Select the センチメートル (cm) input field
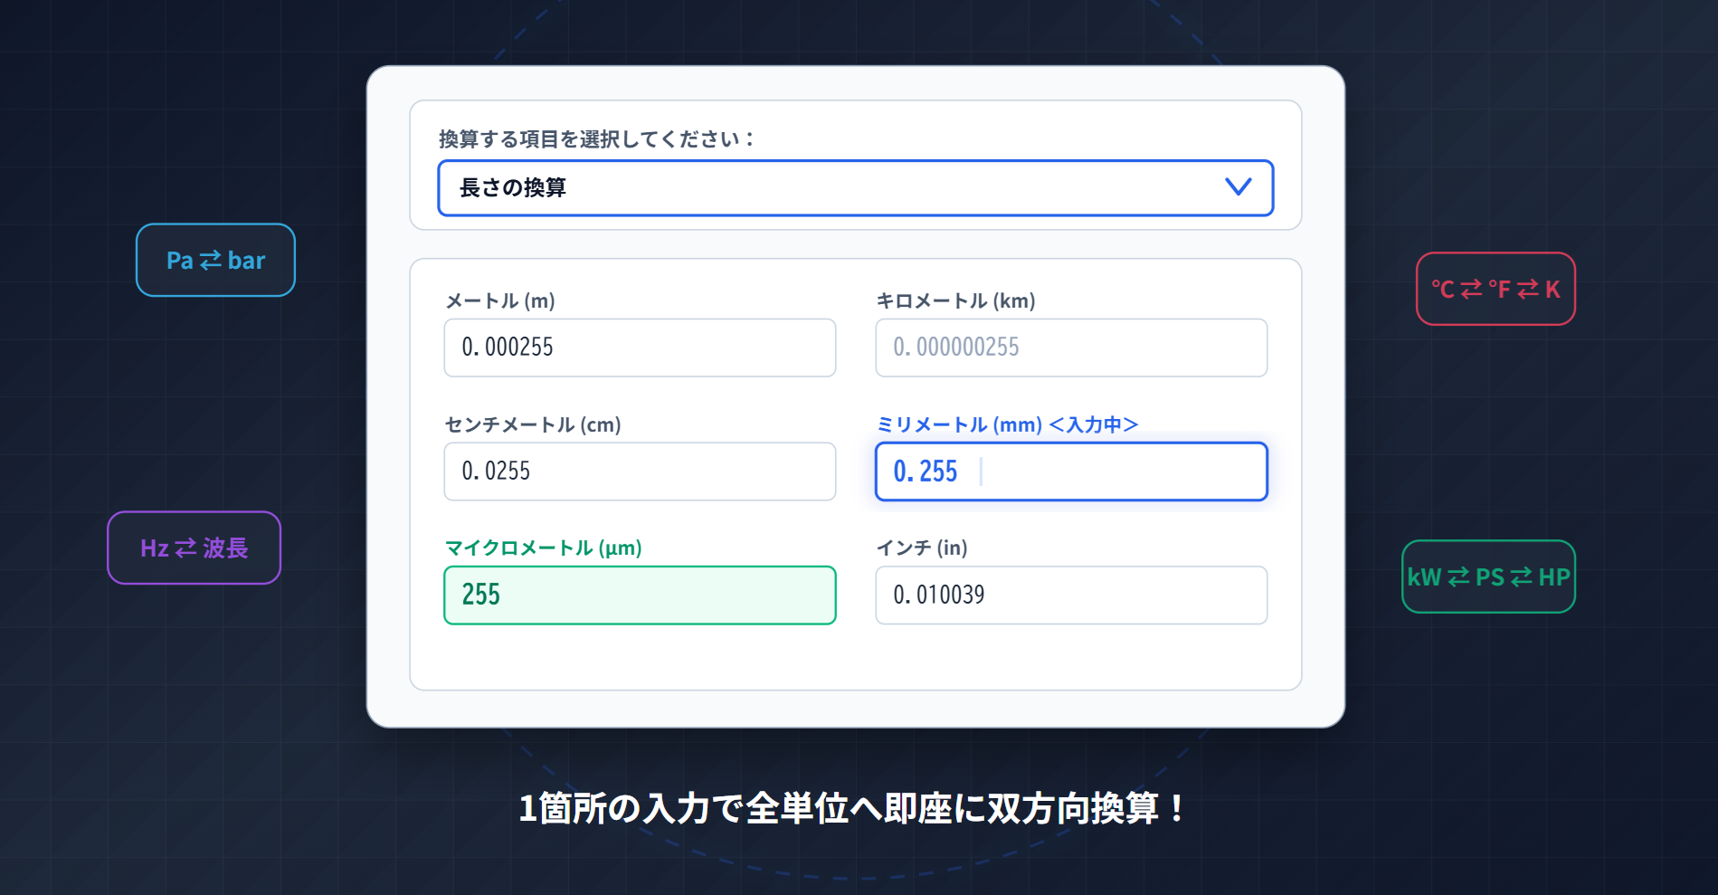The height and width of the screenshot is (895, 1718). pos(640,471)
